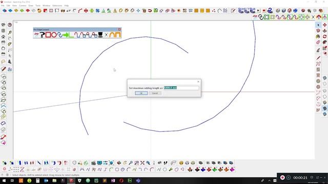Open the Camera menu
Image resolution: width=328 pixels, height=184 pixels.
click(x=23, y=6)
